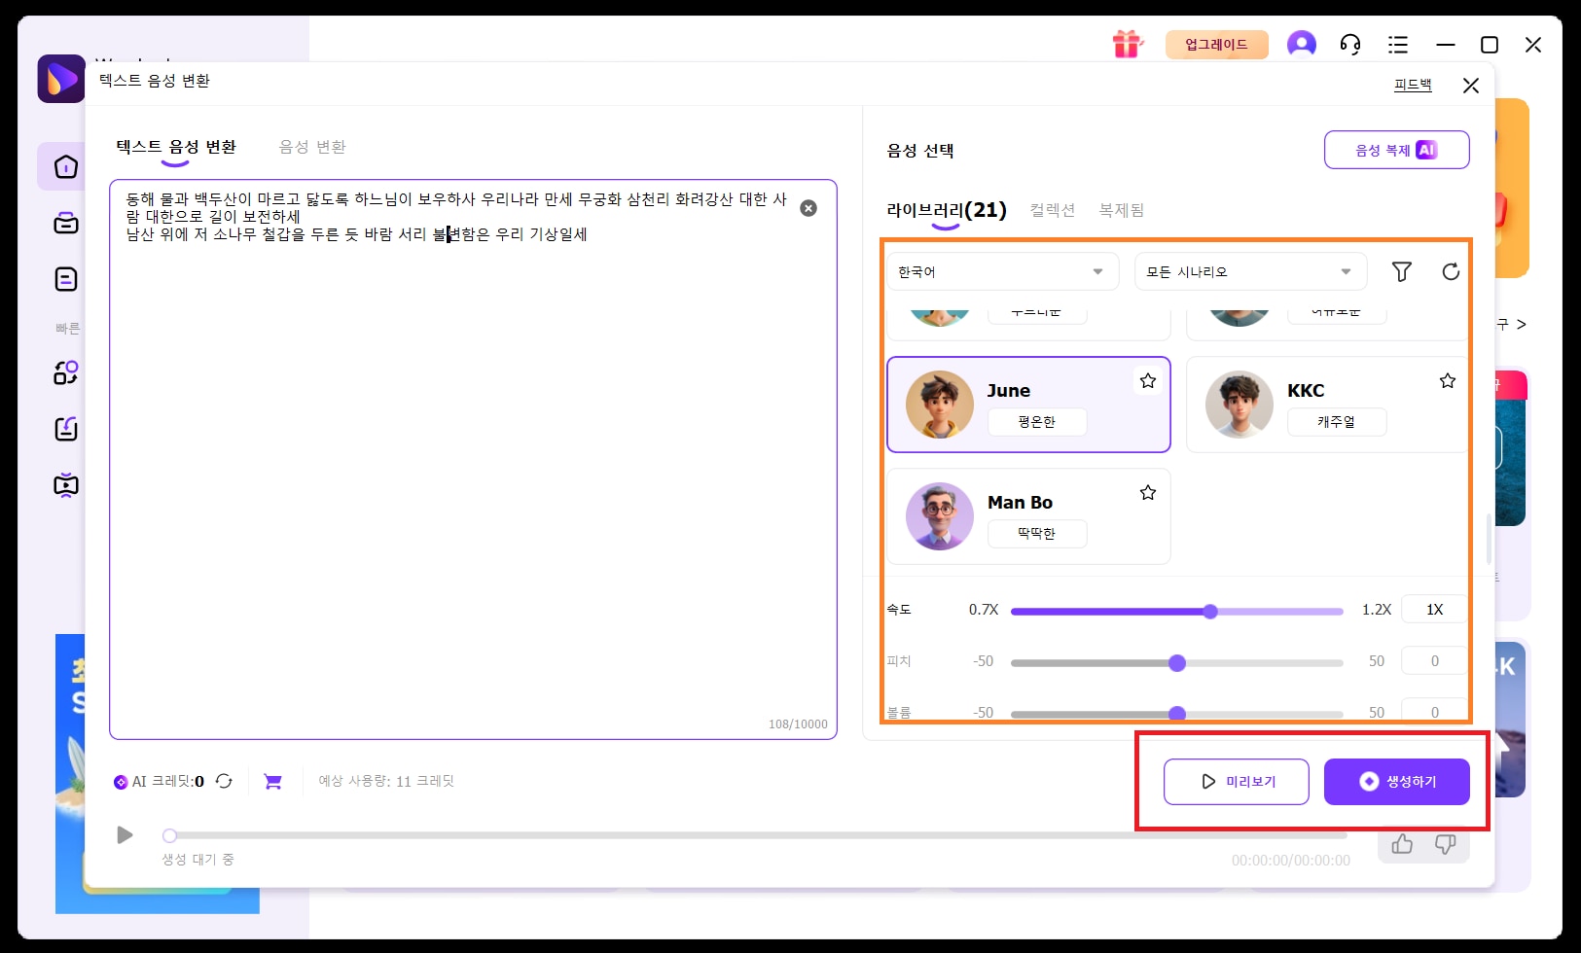
Task: Click the thumbs up feedback icon
Action: tap(1402, 843)
